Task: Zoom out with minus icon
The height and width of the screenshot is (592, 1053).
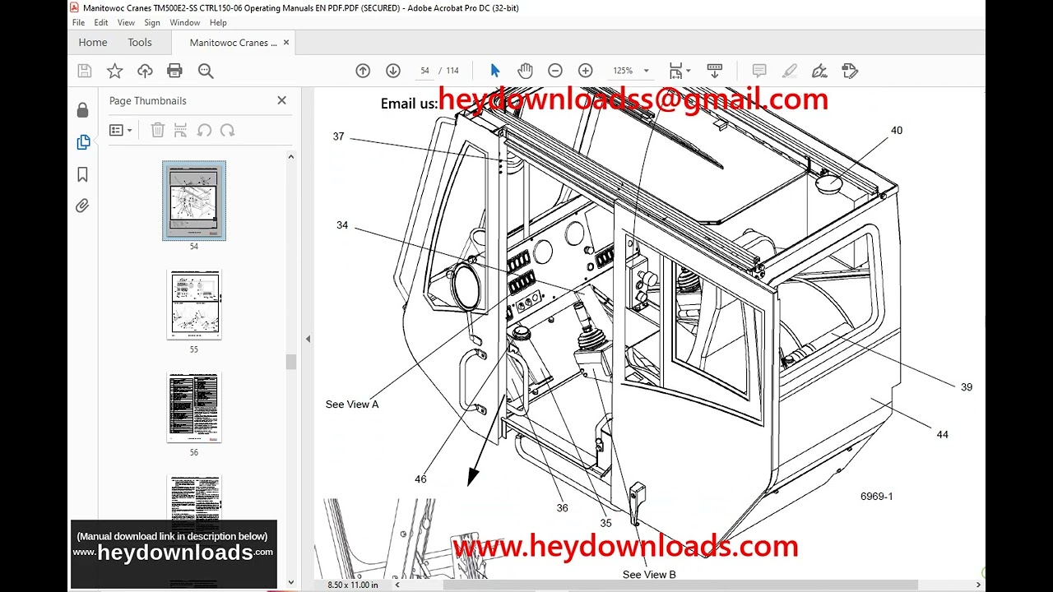Action: pos(555,71)
